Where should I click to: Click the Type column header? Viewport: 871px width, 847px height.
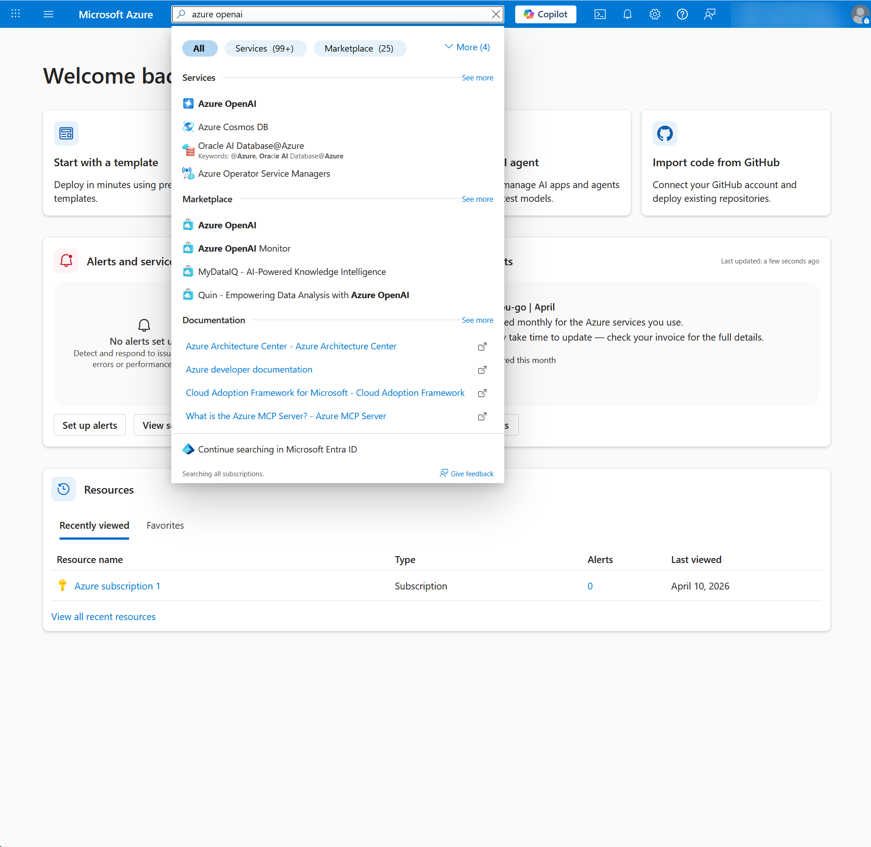[x=405, y=559]
